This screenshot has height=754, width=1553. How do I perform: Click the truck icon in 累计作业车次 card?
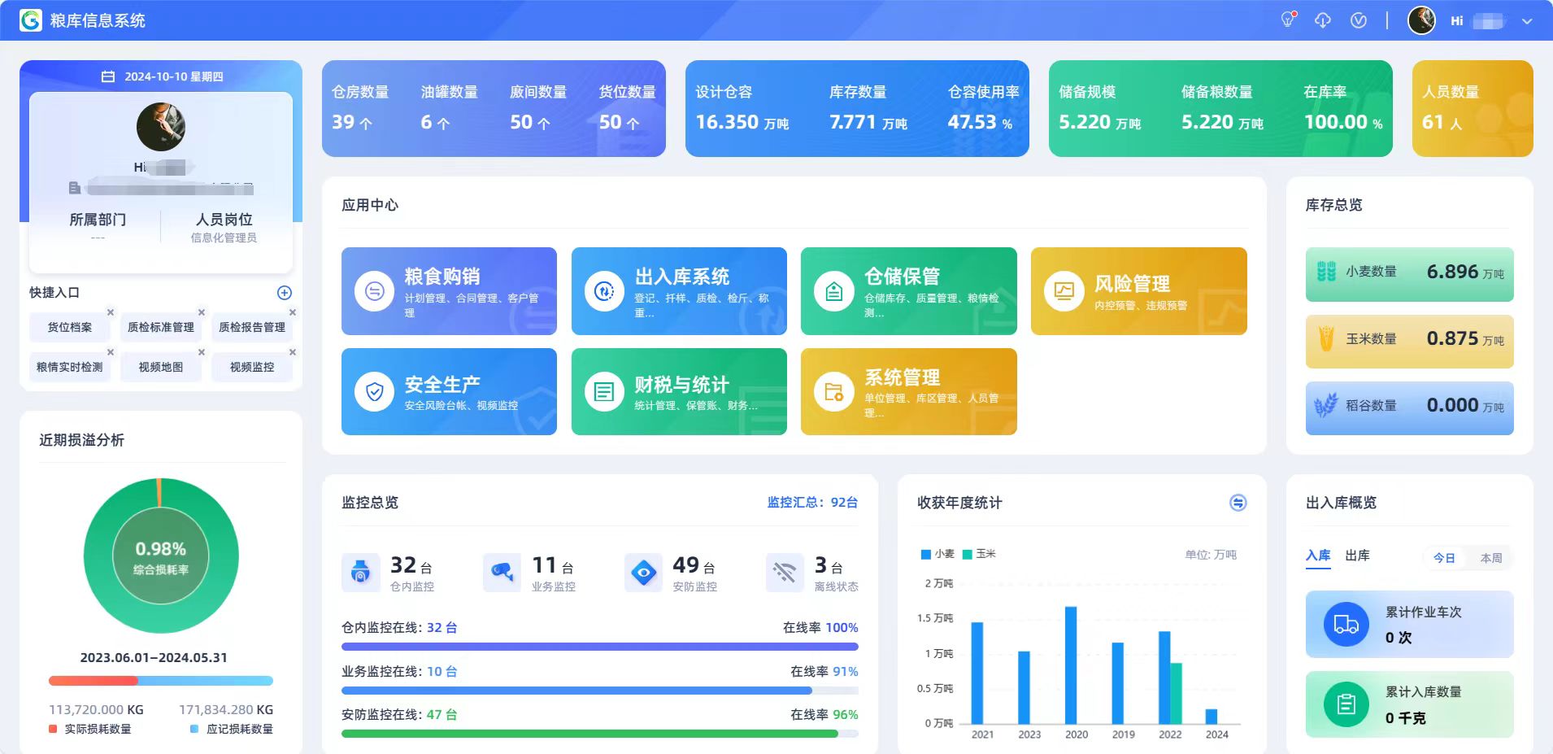(1347, 624)
